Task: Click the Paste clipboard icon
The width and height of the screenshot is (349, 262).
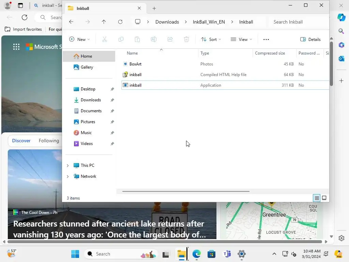Action: (x=137, y=40)
